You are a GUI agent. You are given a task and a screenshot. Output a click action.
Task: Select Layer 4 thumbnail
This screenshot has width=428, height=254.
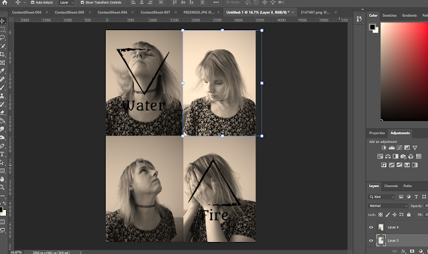381,227
